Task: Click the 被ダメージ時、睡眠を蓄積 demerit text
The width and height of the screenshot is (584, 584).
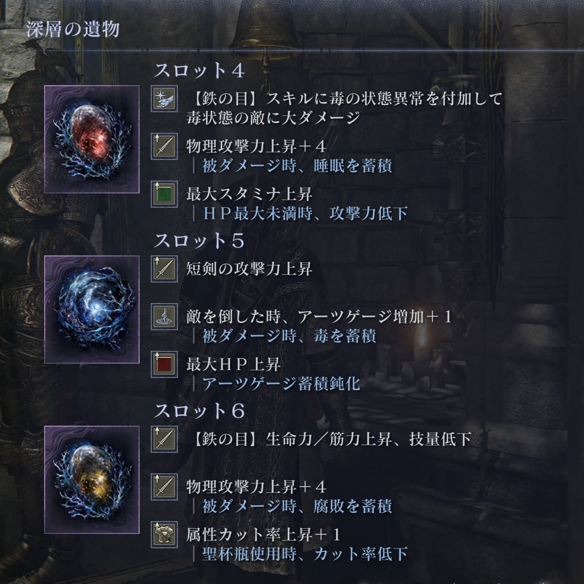Action: tap(297, 166)
